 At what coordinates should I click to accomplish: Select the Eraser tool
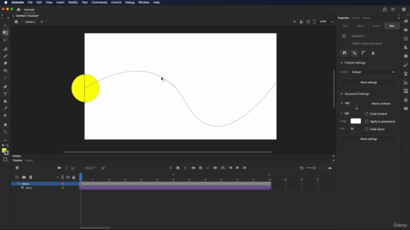point(5,63)
